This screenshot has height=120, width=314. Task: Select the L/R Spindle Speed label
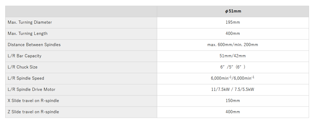26,78
